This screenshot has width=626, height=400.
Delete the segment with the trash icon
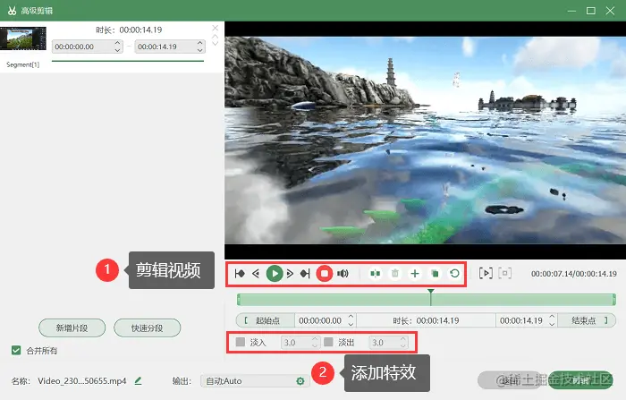(395, 274)
